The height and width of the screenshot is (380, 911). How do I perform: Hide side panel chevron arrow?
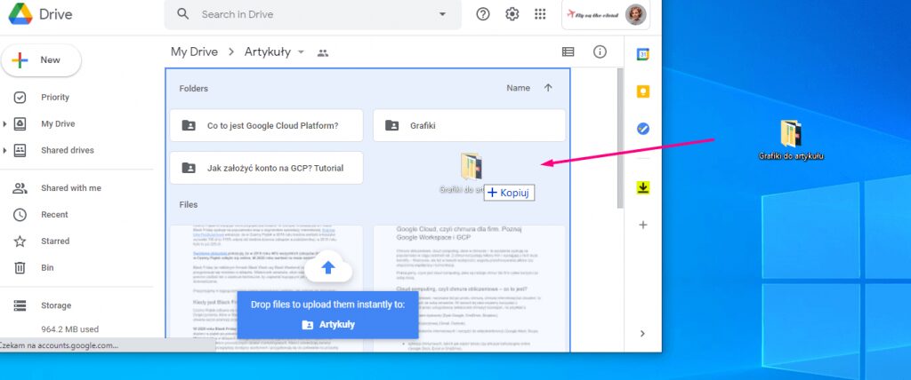(x=642, y=334)
